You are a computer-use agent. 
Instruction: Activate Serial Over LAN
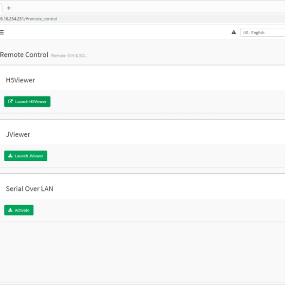[19, 210]
